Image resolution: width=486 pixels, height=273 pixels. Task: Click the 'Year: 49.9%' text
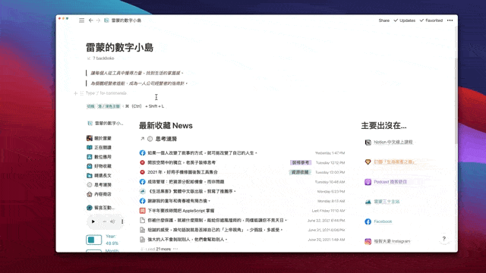[112, 240]
